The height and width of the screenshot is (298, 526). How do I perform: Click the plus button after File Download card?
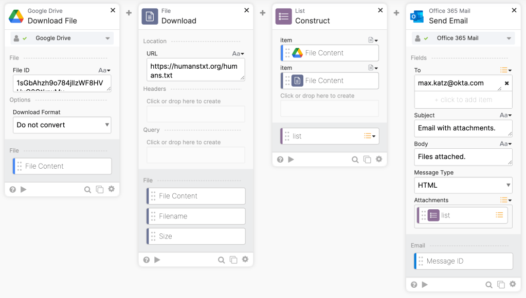[262, 12]
